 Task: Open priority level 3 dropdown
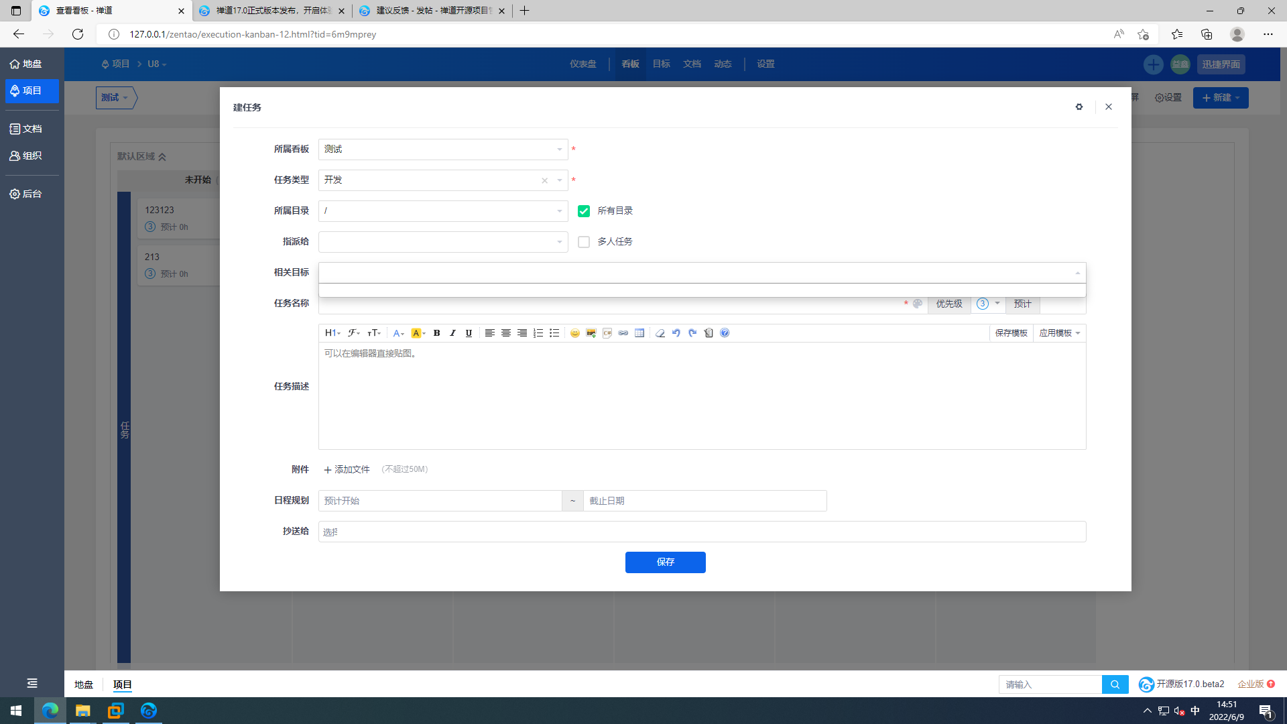[x=988, y=304]
